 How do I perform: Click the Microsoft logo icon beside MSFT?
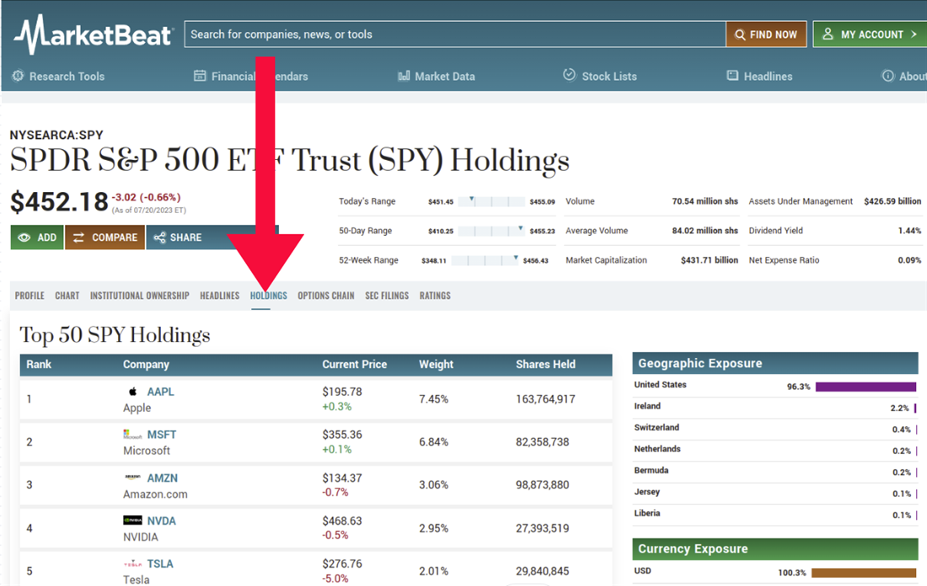(x=132, y=434)
